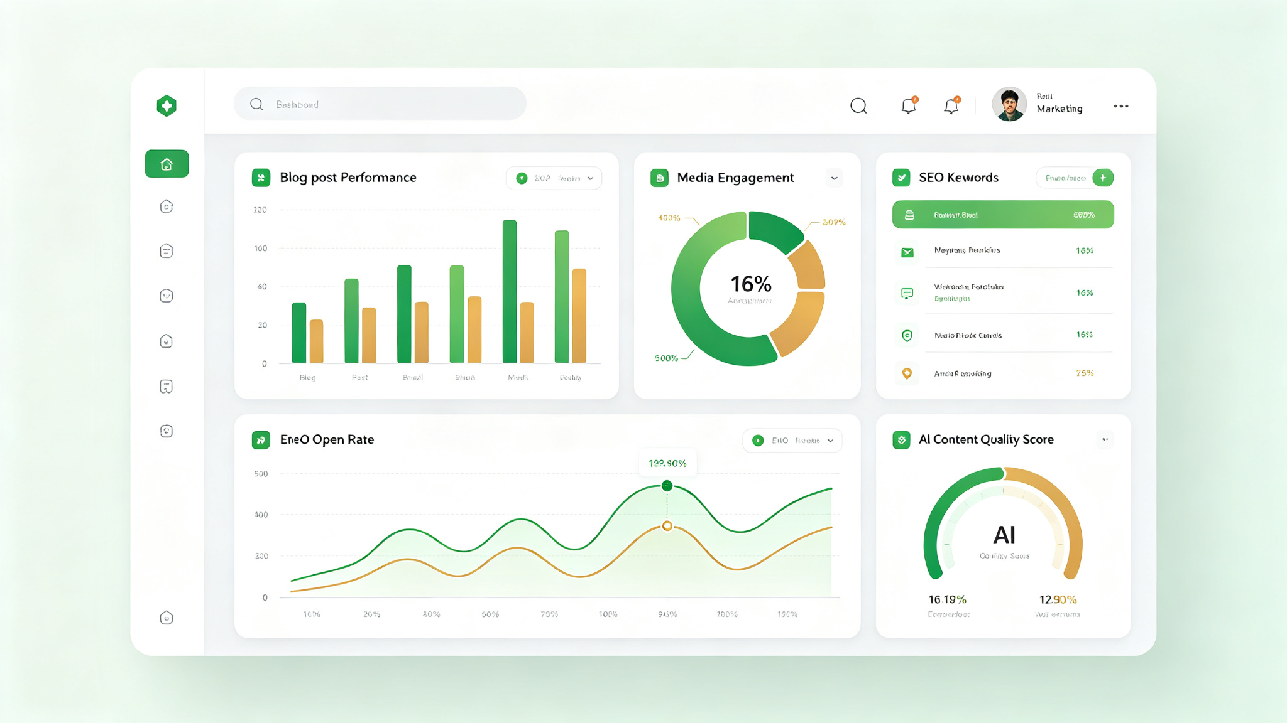Click the user profile avatar photo
1287x723 pixels.
1009,104
